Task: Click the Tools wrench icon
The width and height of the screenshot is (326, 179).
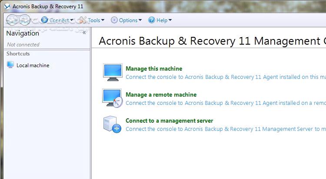Action: (83, 20)
